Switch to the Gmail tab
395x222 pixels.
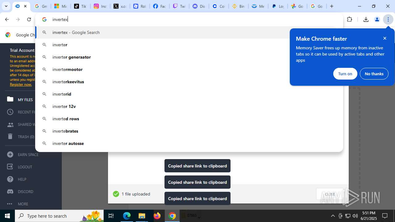[x=41, y=6]
